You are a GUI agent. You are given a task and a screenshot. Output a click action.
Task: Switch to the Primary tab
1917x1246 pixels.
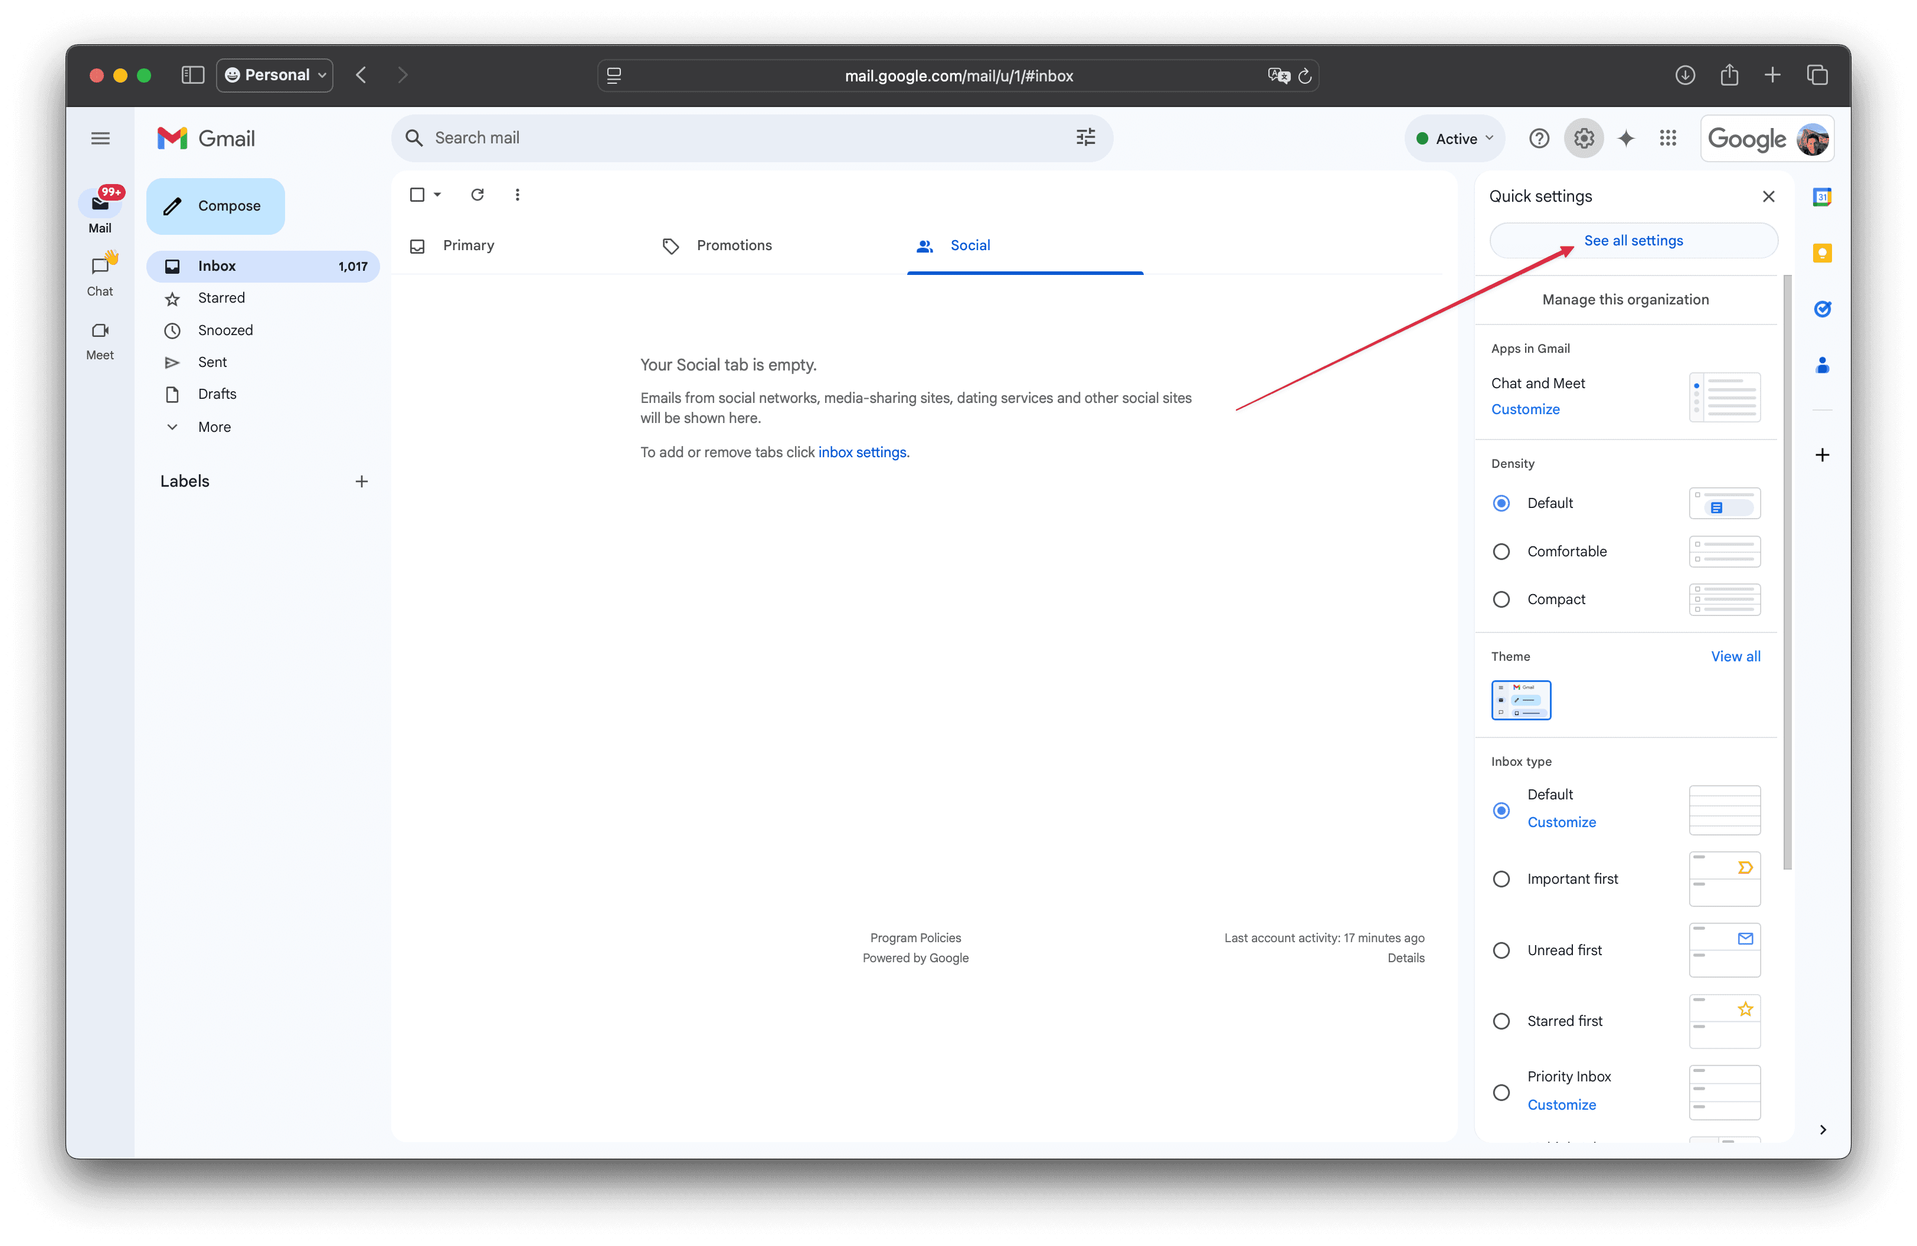pyautogui.click(x=468, y=245)
